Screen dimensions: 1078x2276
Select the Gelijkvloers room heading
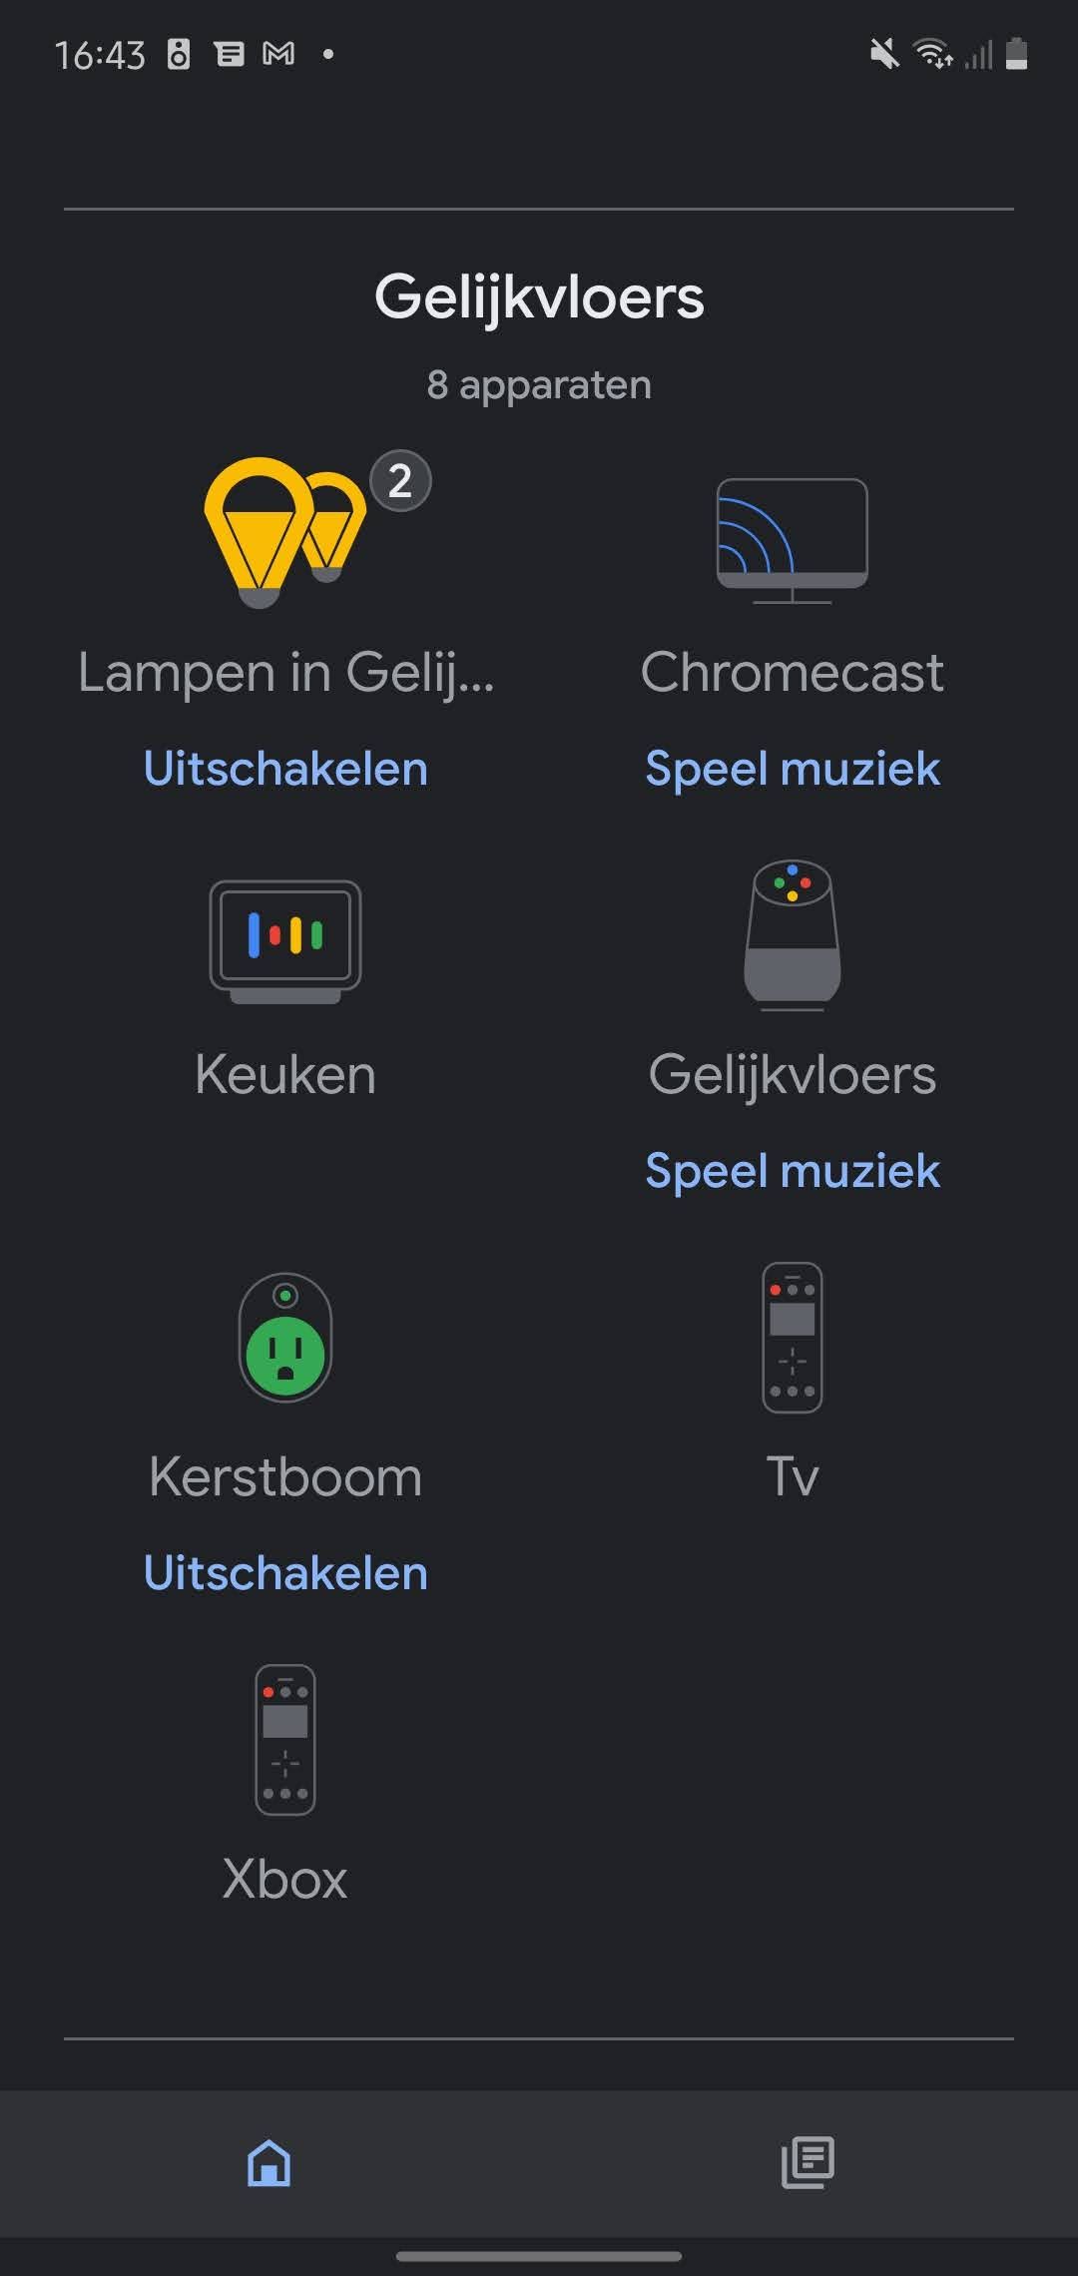click(539, 297)
